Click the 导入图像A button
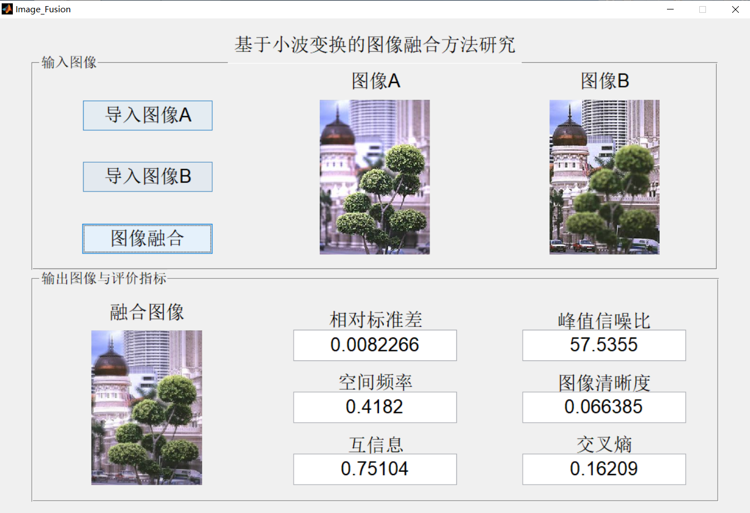The width and height of the screenshot is (750, 513). tap(147, 115)
